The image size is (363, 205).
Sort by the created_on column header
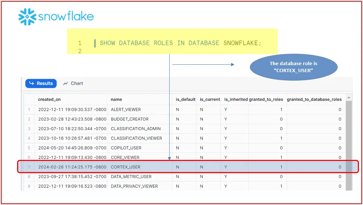(x=49, y=100)
